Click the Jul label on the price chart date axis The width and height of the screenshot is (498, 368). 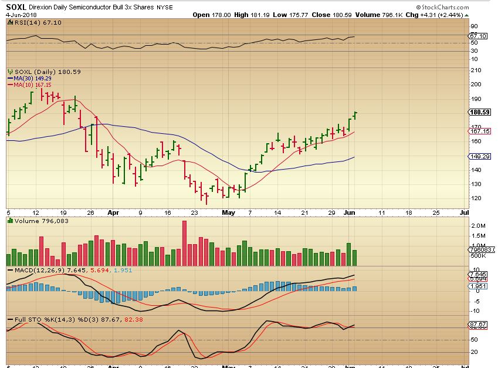click(x=464, y=212)
